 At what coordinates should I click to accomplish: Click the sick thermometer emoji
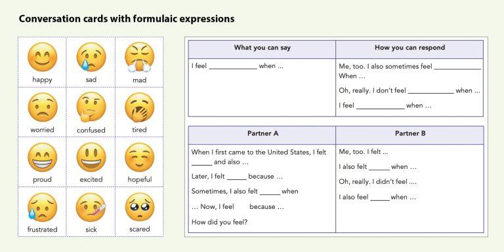pyautogui.click(x=91, y=207)
